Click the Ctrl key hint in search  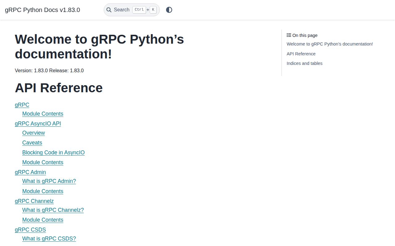pyautogui.click(x=139, y=10)
